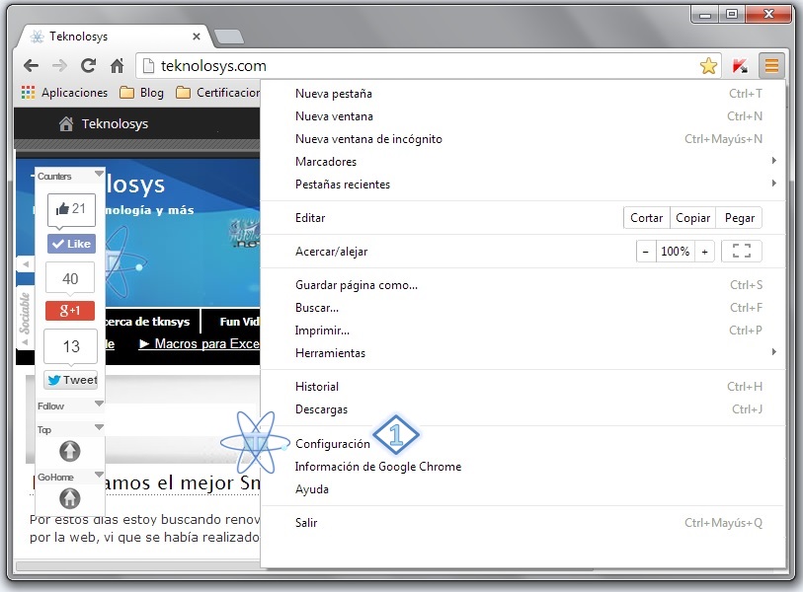Enter fullscreen mode icon
Image resolution: width=803 pixels, height=592 pixels.
coord(741,252)
